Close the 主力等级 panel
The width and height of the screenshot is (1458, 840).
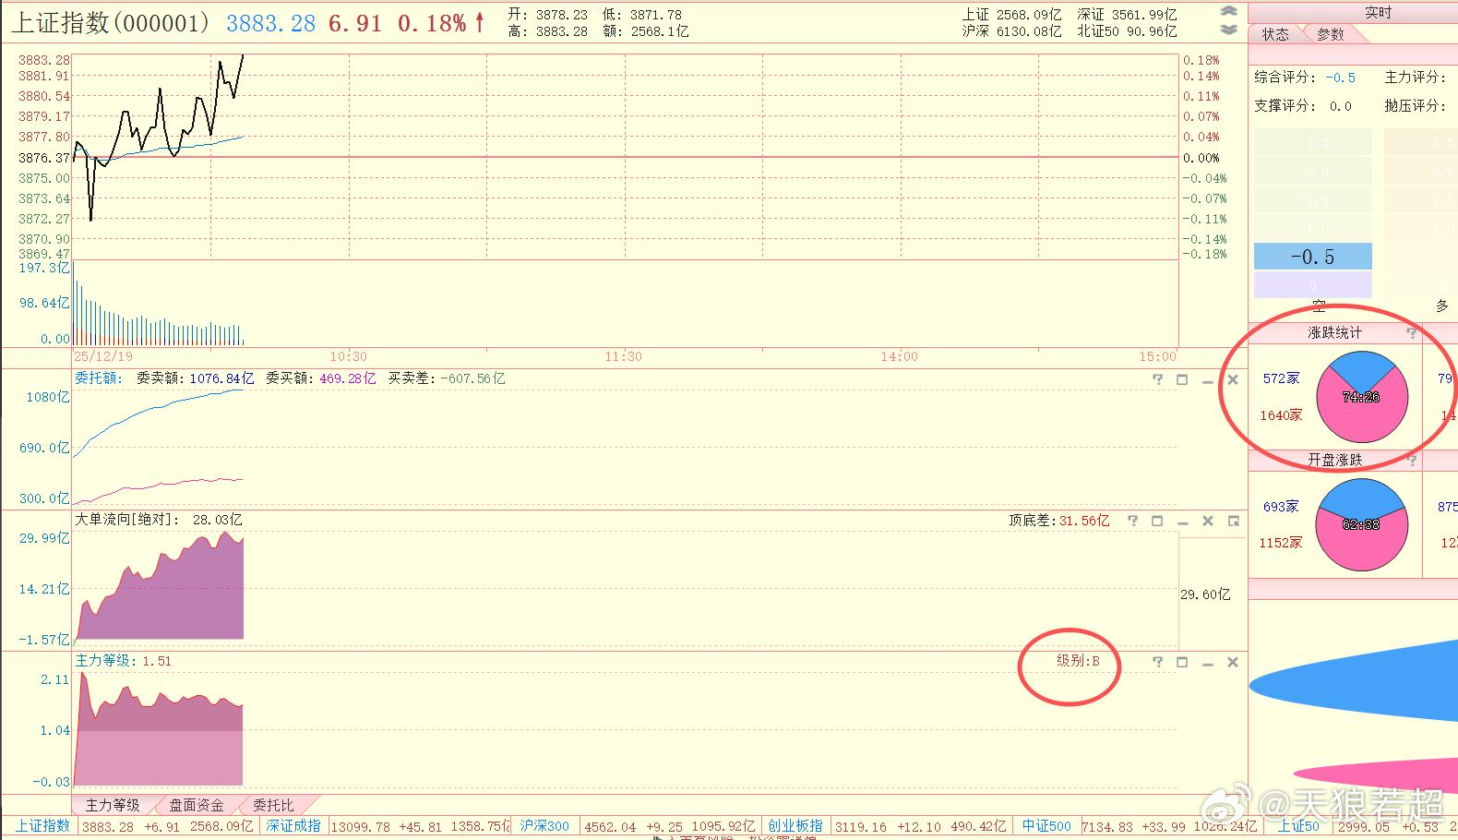point(1232,662)
